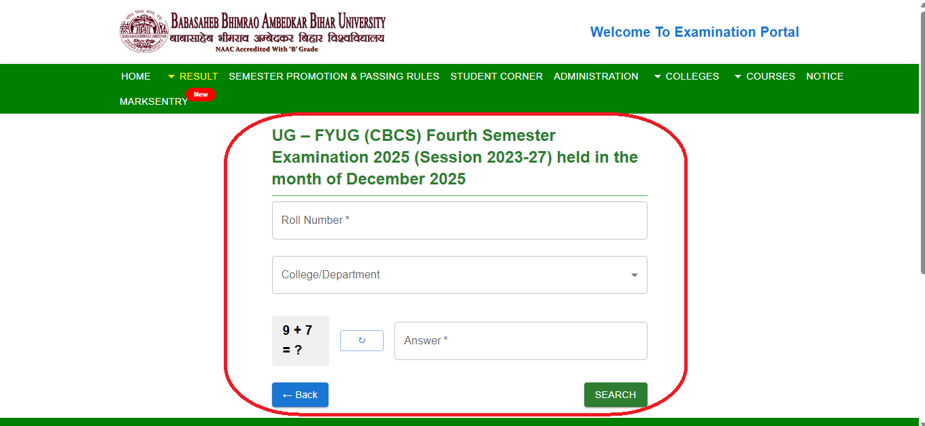Click the arrow icon beside COURSES
The width and height of the screenshot is (925, 426).
tap(737, 76)
